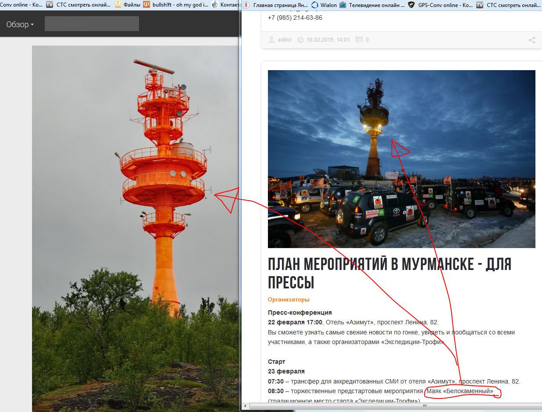Open the Обзор dropdown menu
The image size is (542, 412).
click(x=20, y=25)
